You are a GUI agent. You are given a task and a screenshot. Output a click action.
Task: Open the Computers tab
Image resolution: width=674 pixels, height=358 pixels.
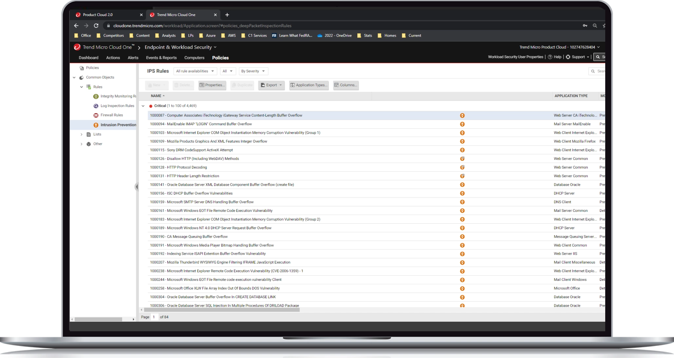[x=194, y=58]
